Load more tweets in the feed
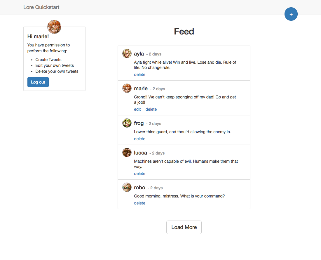Screen dimensions: 321x260 click(184, 227)
